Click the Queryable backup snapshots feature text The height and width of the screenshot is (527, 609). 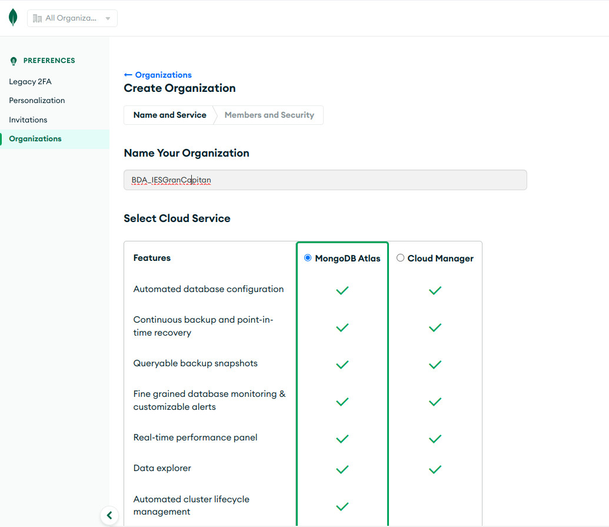195,363
